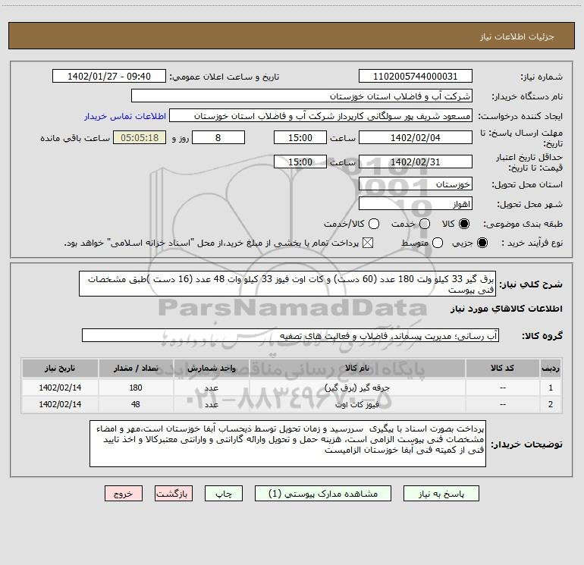Screen dimensions: 584x565
Task: Click the اطلاعات کالاهای مورد نیاز heading
Action: point(506,309)
